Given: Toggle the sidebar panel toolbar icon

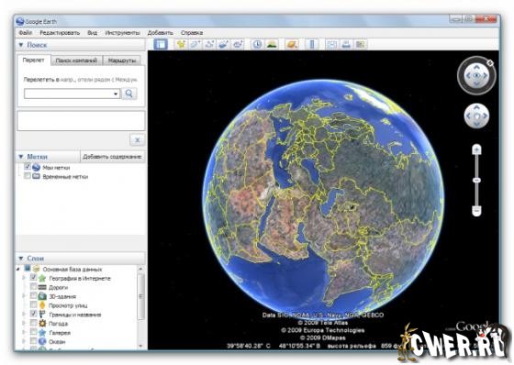Looking at the screenshot, I should pos(161,44).
